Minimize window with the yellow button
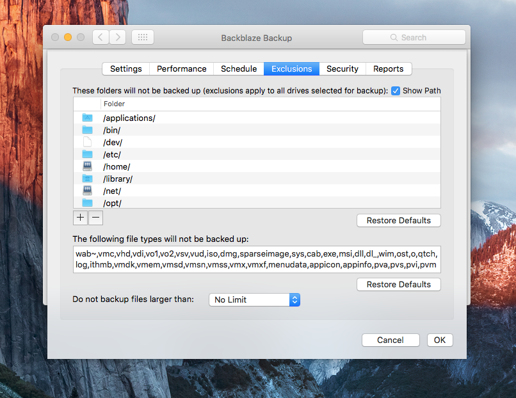This screenshot has width=516, height=398. pos(68,37)
